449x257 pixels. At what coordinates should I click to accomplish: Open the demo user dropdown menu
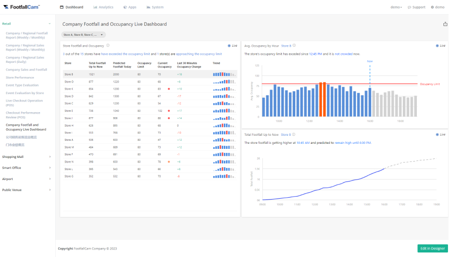click(x=396, y=7)
